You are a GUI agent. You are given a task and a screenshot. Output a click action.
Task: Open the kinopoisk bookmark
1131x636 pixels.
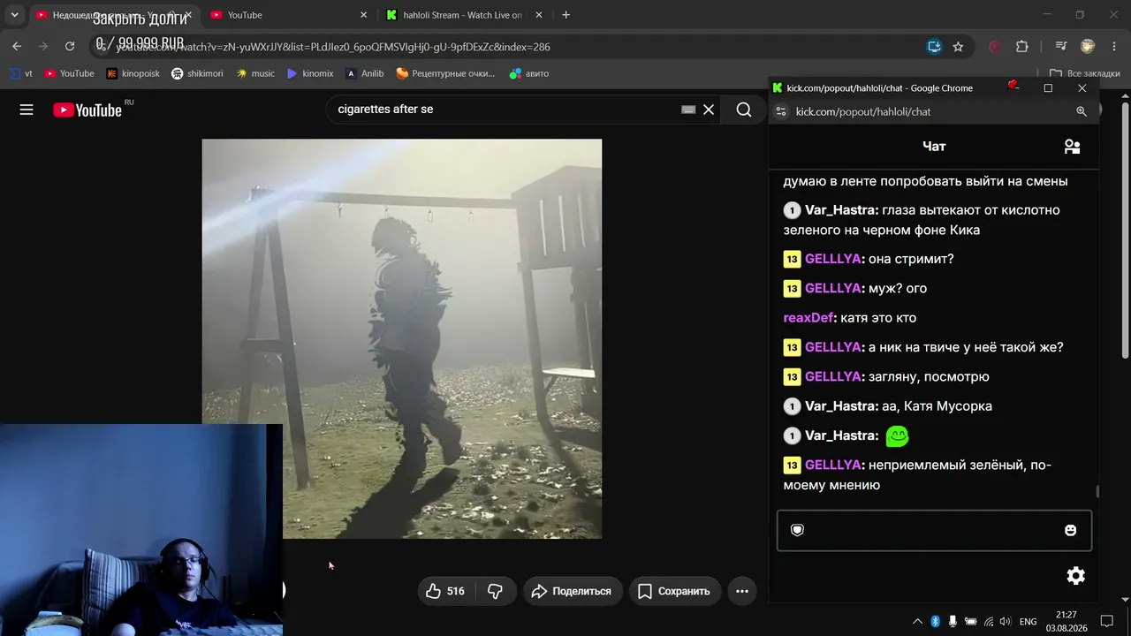tap(133, 73)
